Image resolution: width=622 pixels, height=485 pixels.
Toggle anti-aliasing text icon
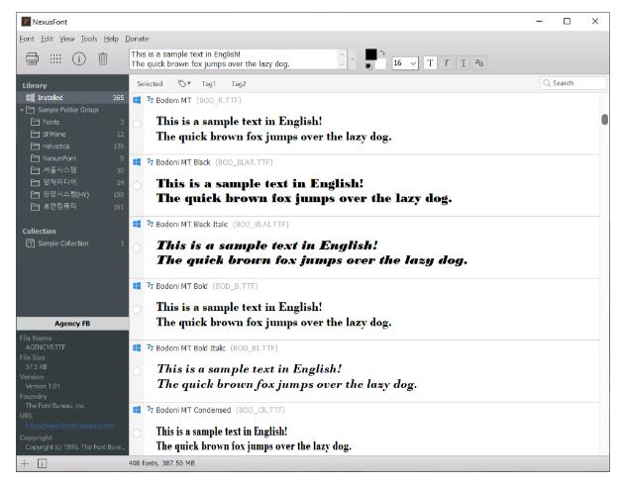(x=479, y=63)
